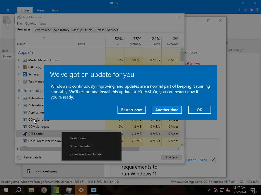Screen dimensions: 261x195
Task: Pick Open Windows Update menu entry
Action: 86,154
